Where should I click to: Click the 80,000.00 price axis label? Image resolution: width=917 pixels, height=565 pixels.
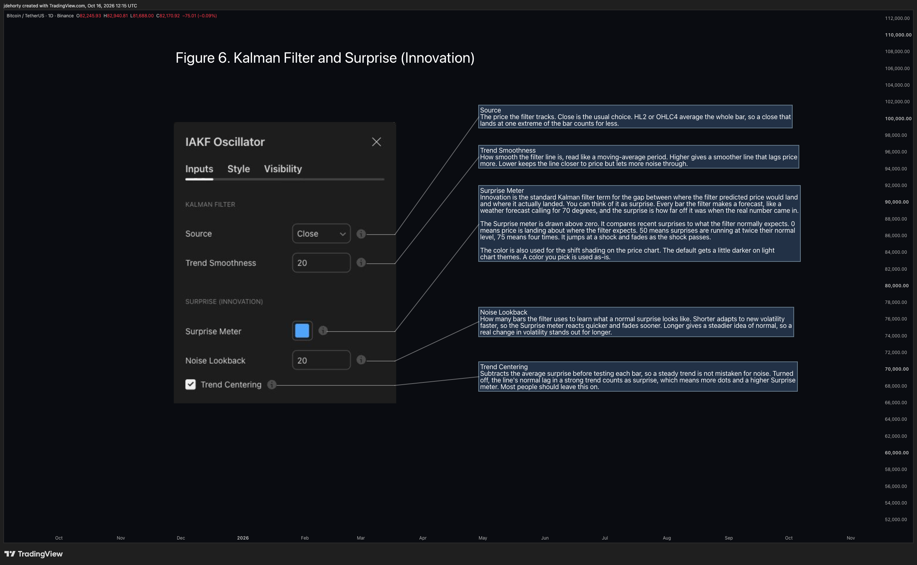point(896,285)
